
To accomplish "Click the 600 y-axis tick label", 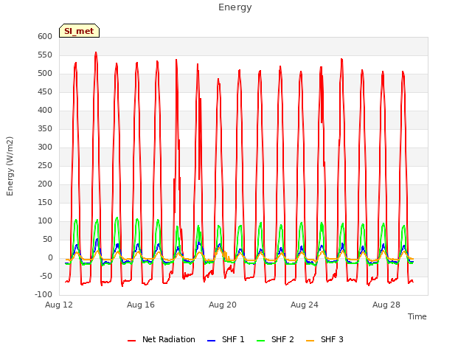I will [x=45, y=37].
